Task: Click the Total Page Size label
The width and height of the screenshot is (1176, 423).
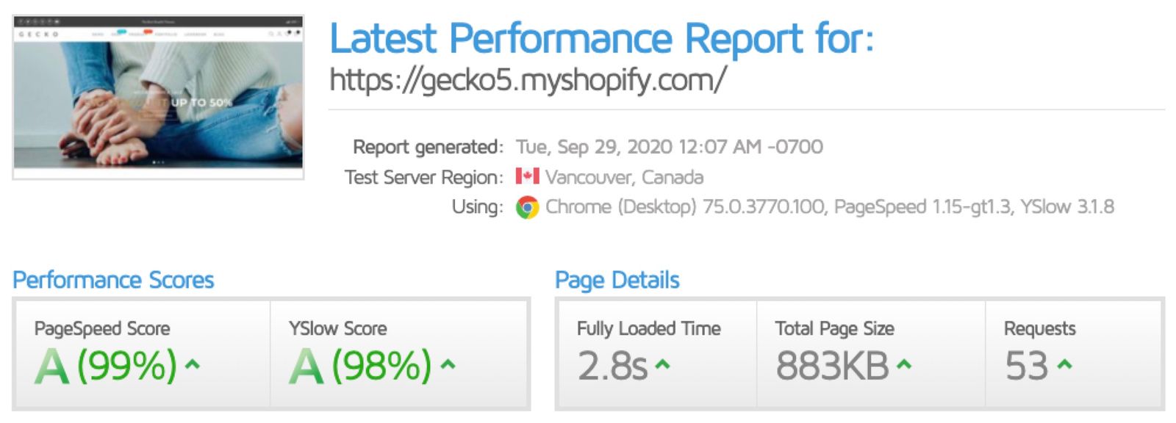Action: pos(834,328)
